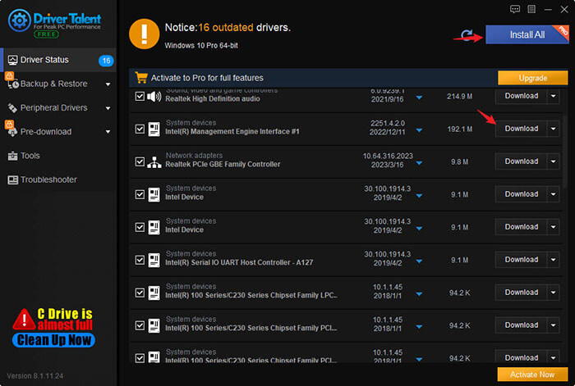Click 'Windows 10 Pro 64-bit' text
This screenshot has width=575, height=386.
pos(201,46)
